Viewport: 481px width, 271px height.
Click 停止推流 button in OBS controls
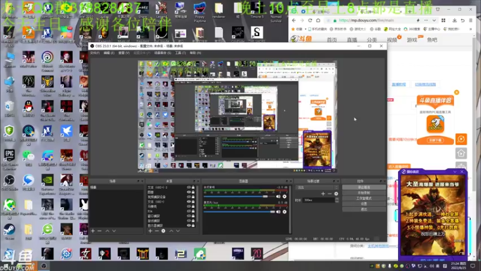coord(364,187)
